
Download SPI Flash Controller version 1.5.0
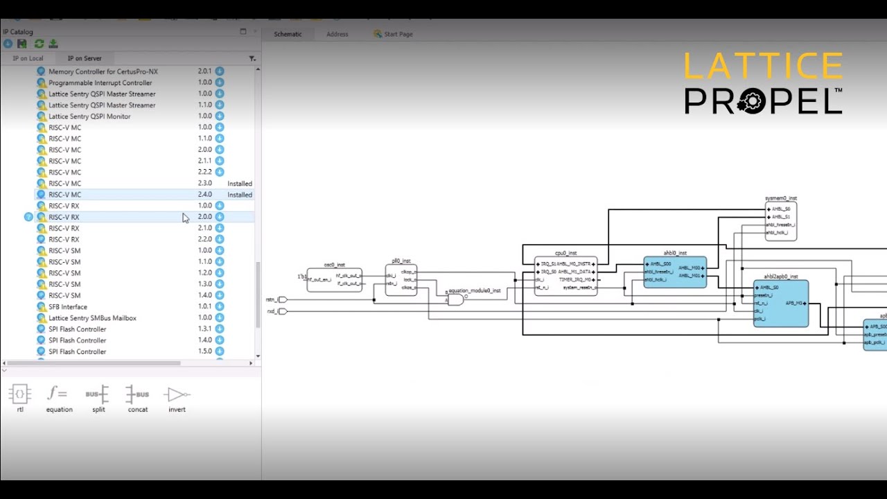coord(220,351)
